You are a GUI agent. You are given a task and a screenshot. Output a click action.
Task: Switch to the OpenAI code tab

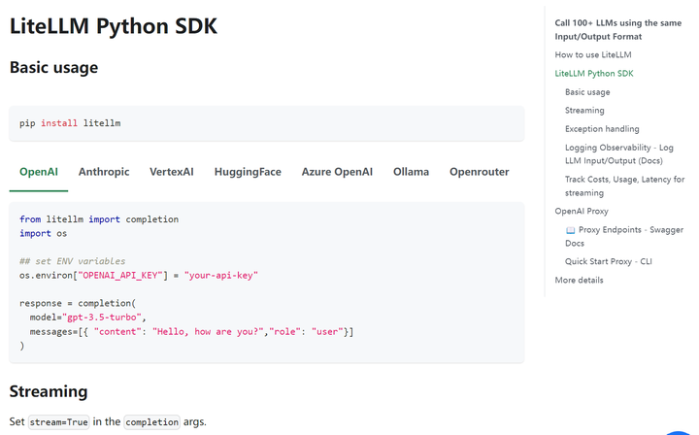(39, 172)
